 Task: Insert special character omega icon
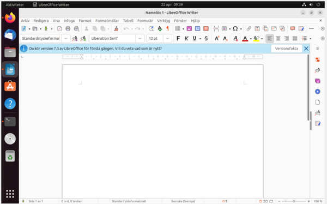pos(235,28)
